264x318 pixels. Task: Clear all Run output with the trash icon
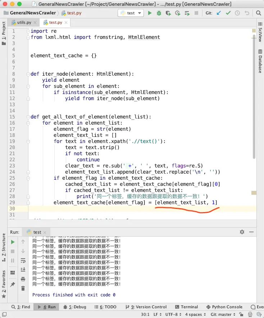pos(23,288)
